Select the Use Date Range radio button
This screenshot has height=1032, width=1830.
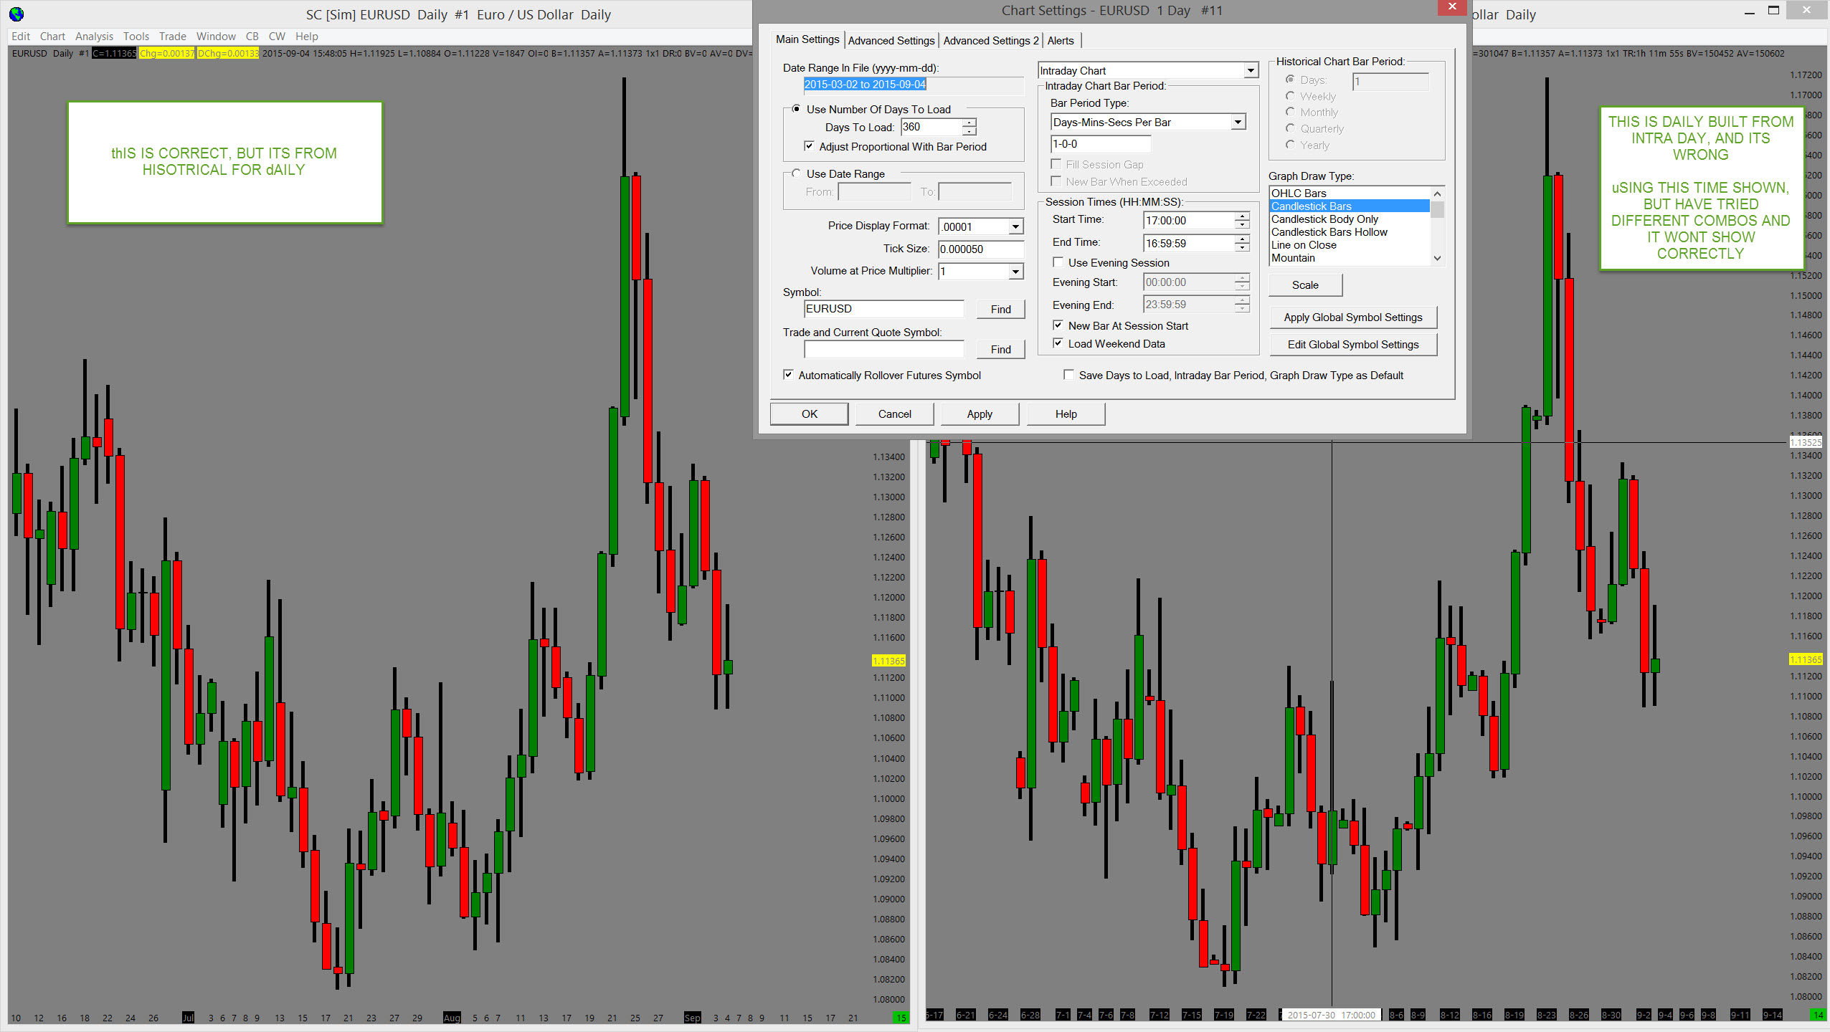click(796, 173)
